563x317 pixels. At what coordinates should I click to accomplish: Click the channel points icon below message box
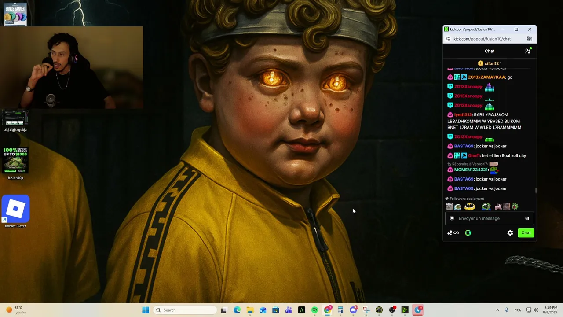[453, 233]
